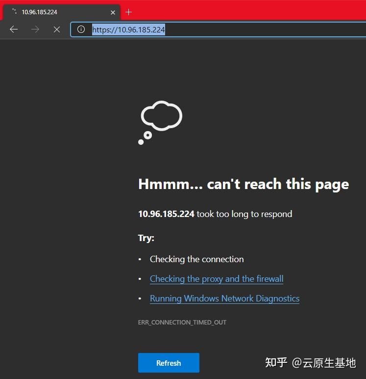Screen dimensions: 366x379
Task: Click '10.96.185.224 took too long to respond' text
Action: [215, 214]
